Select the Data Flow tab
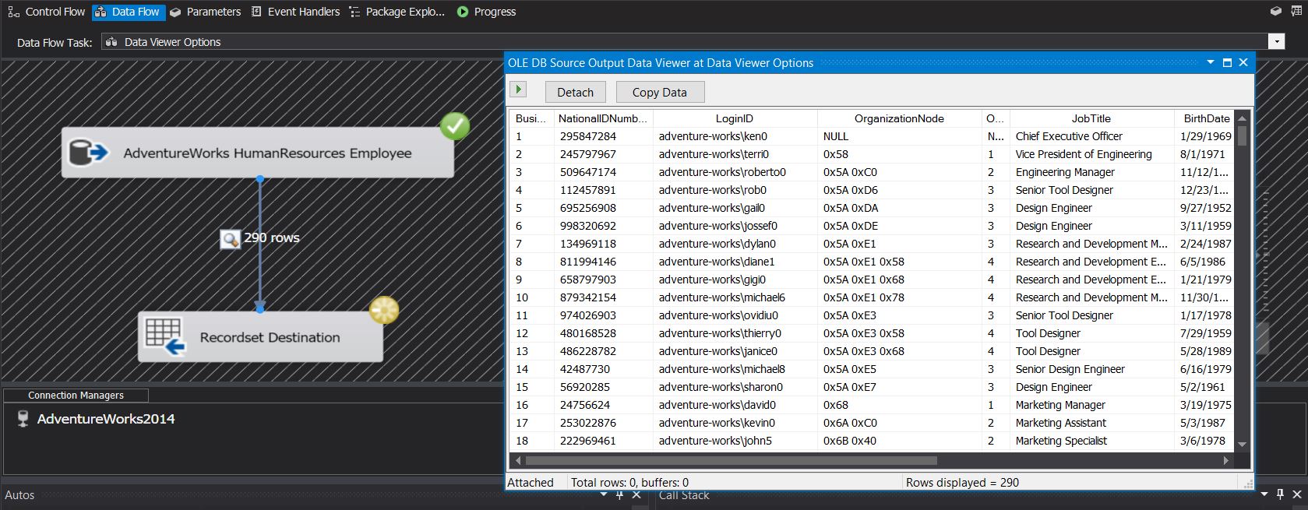The height and width of the screenshot is (510, 1308). pyautogui.click(x=128, y=12)
